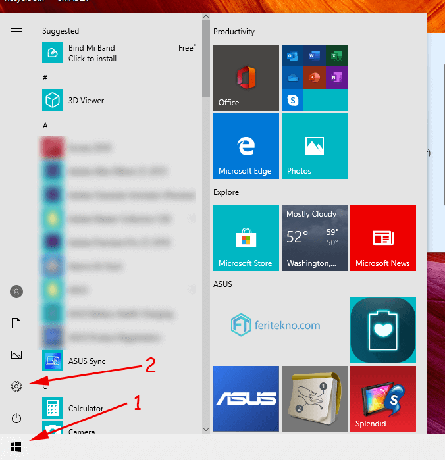This screenshot has height=460, width=445.
Task: Click the Power icon
Action: coord(16,418)
